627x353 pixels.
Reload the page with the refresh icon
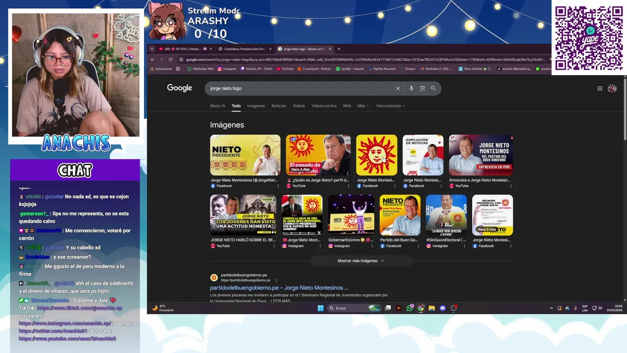(170, 60)
